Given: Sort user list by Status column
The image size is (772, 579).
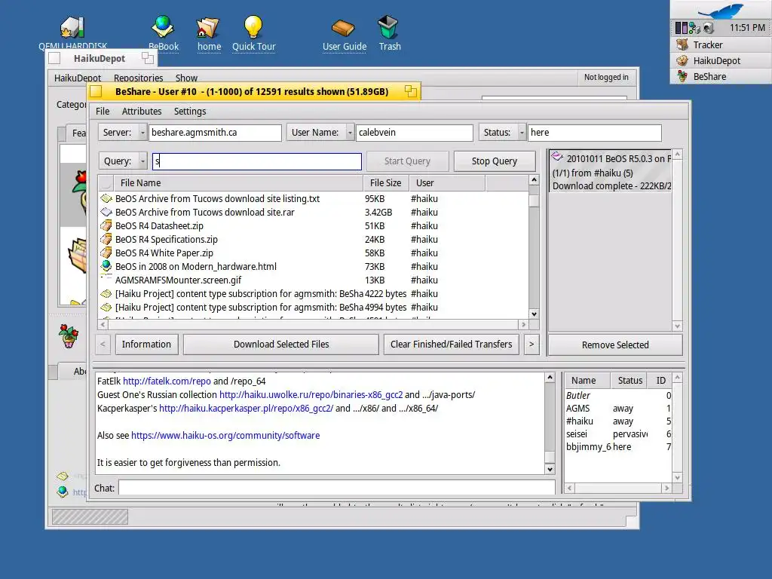Looking at the screenshot, I should pos(630,381).
